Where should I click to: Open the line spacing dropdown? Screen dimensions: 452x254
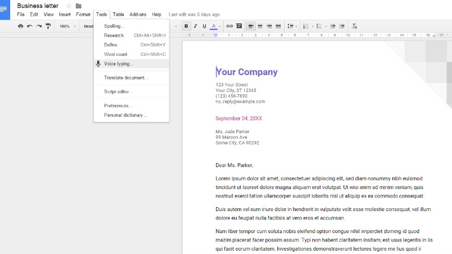292,26
